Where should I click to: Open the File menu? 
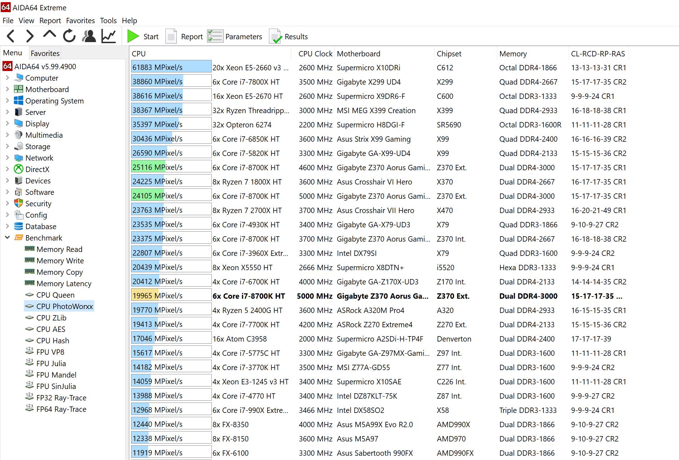[8, 20]
